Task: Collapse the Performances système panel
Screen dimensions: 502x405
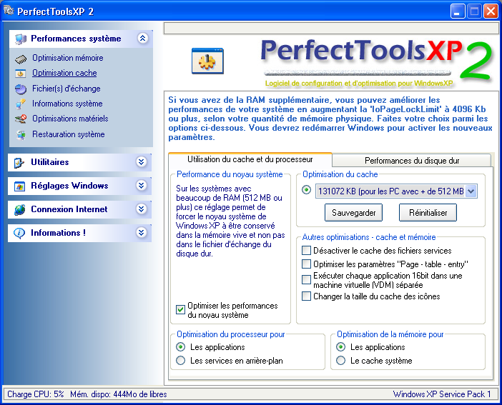Action: coord(142,39)
